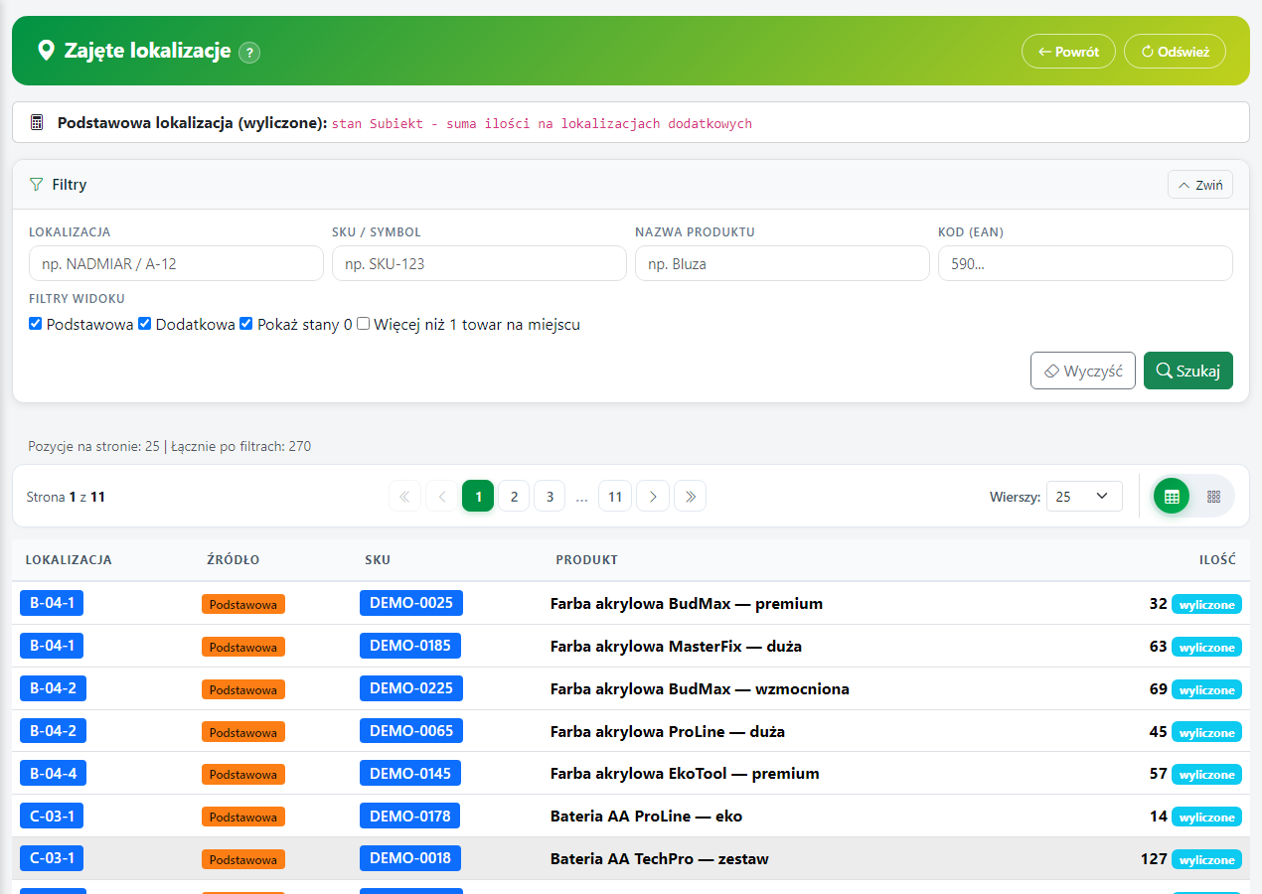Click the Ilość column header

tap(1217, 560)
